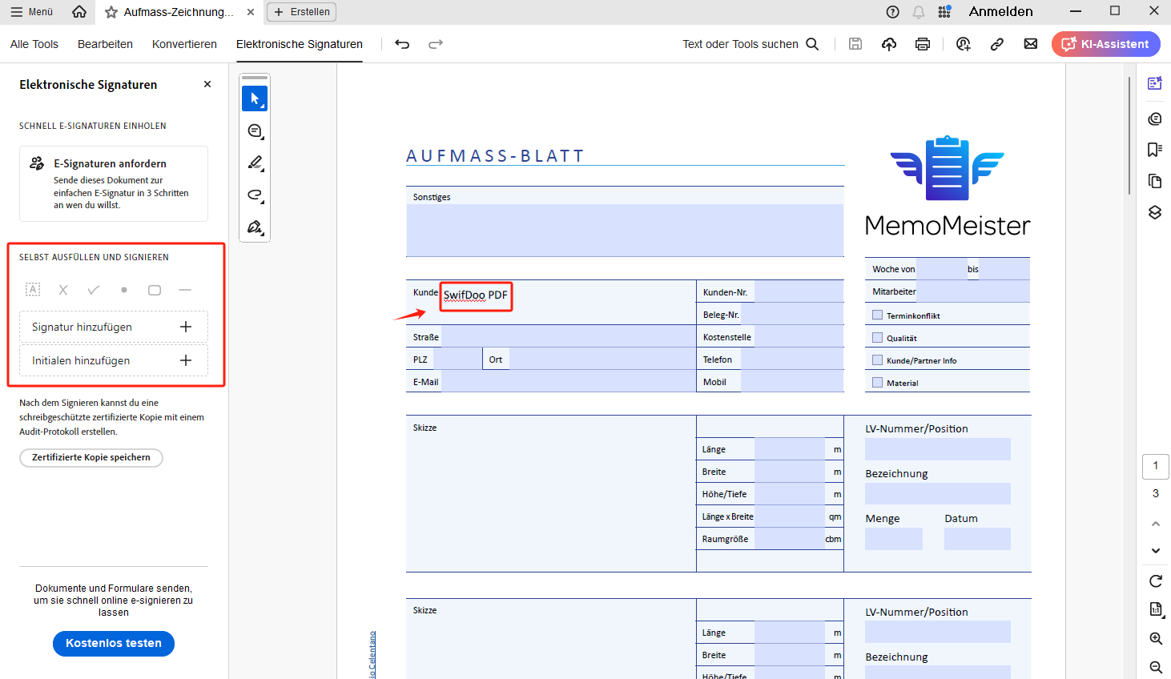This screenshot has height=679, width=1171.
Task: Open the layers side panel icon
Action: 1154,212
